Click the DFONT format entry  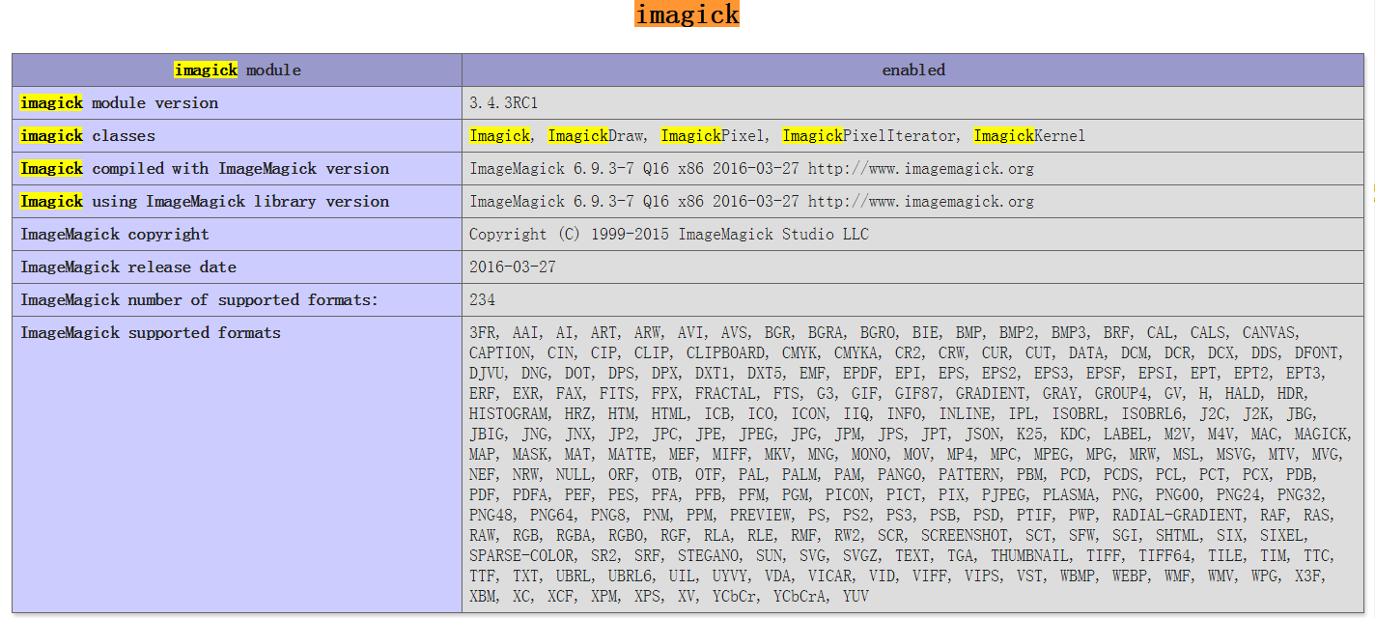[x=1316, y=353]
